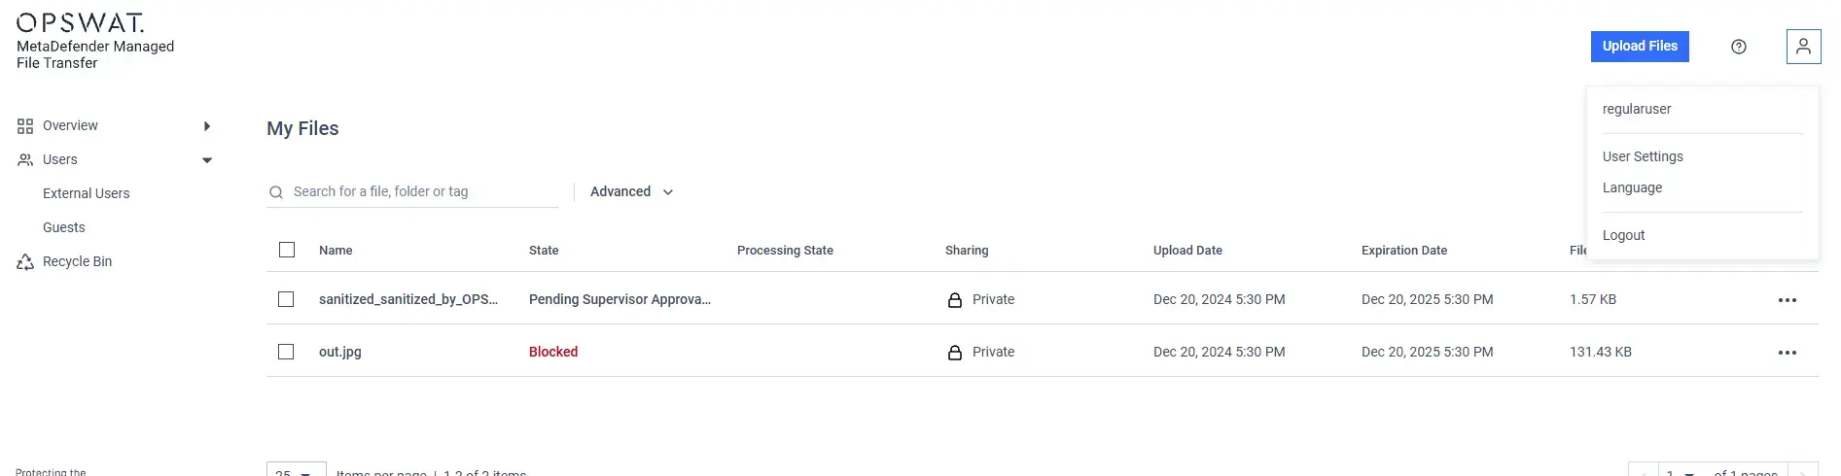The height and width of the screenshot is (476, 1841).
Task: Sort by Upload Date column header
Action: [x=1187, y=250]
